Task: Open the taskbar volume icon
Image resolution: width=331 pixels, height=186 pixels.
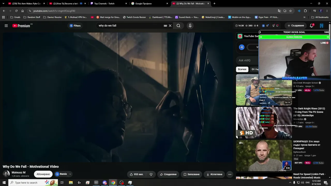Action: point(303,183)
